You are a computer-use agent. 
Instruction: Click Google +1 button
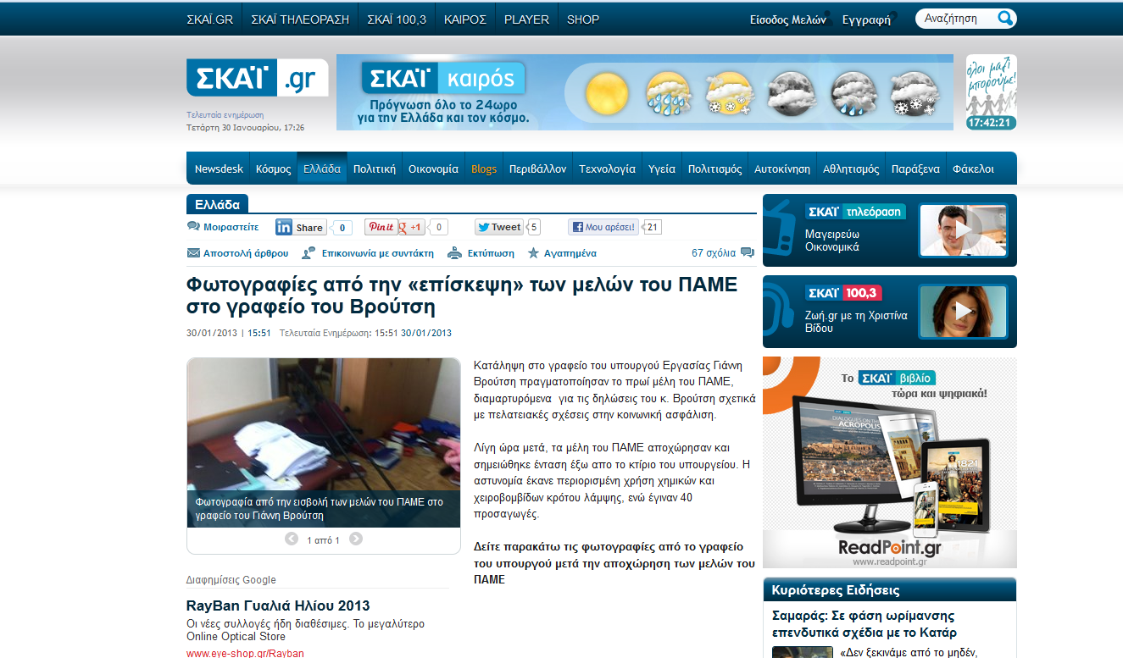[411, 227]
